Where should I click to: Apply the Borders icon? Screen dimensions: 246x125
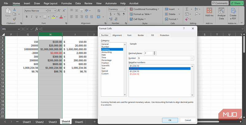[x=45, y=17]
